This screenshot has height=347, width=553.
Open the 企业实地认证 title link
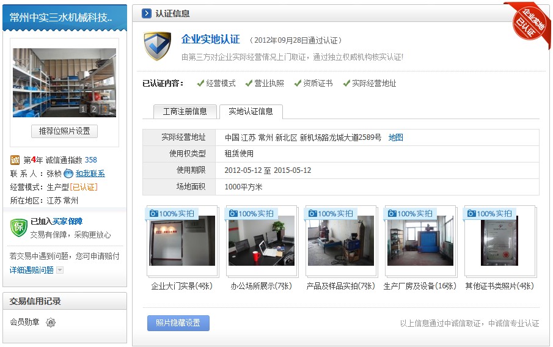click(x=210, y=40)
